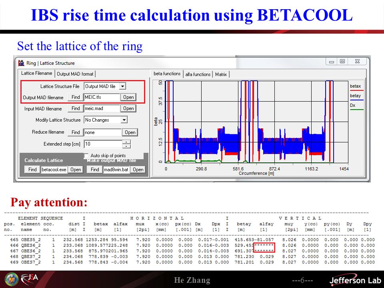Screen dimensions: 384x288
Task: Click the Extended step value field
Action: (x=103, y=144)
